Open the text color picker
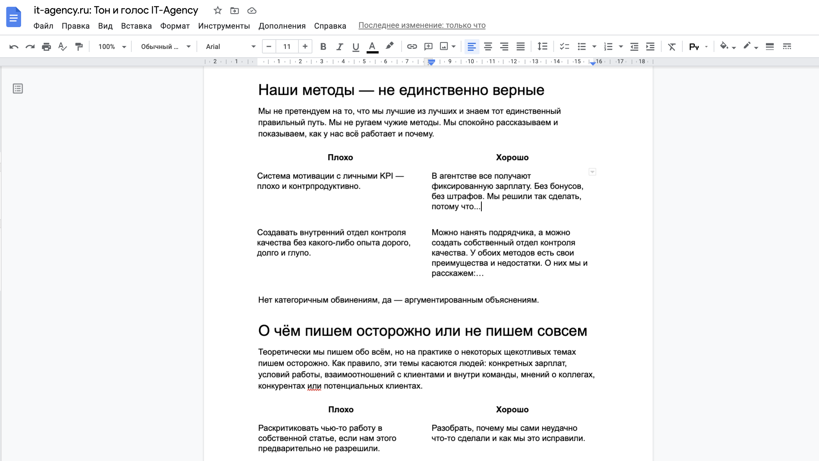 coord(372,47)
